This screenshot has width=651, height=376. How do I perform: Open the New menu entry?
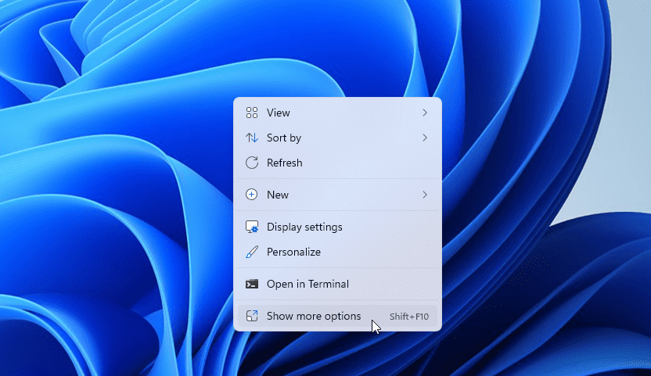click(337, 195)
